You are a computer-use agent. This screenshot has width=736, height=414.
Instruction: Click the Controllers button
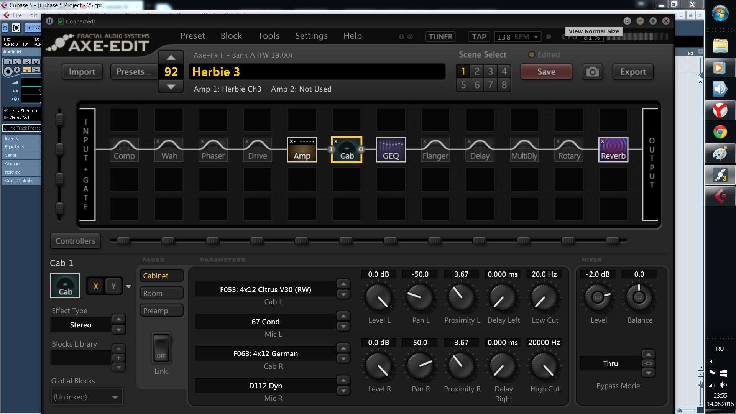[75, 241]
